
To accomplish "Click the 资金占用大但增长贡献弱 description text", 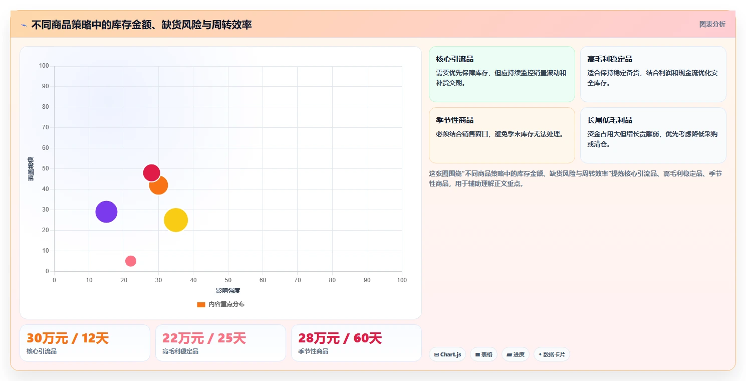I will point(652,139).
